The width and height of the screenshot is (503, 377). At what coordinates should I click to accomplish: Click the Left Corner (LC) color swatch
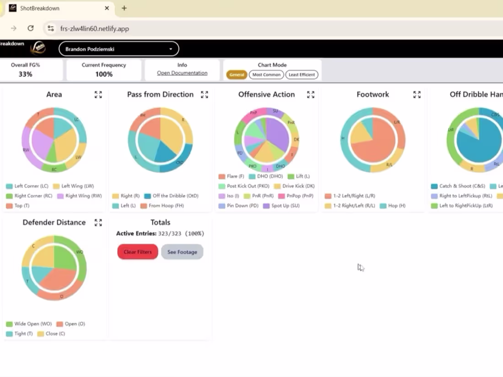[8, 187]
